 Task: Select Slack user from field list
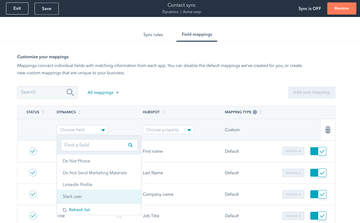tap(72, 196)
